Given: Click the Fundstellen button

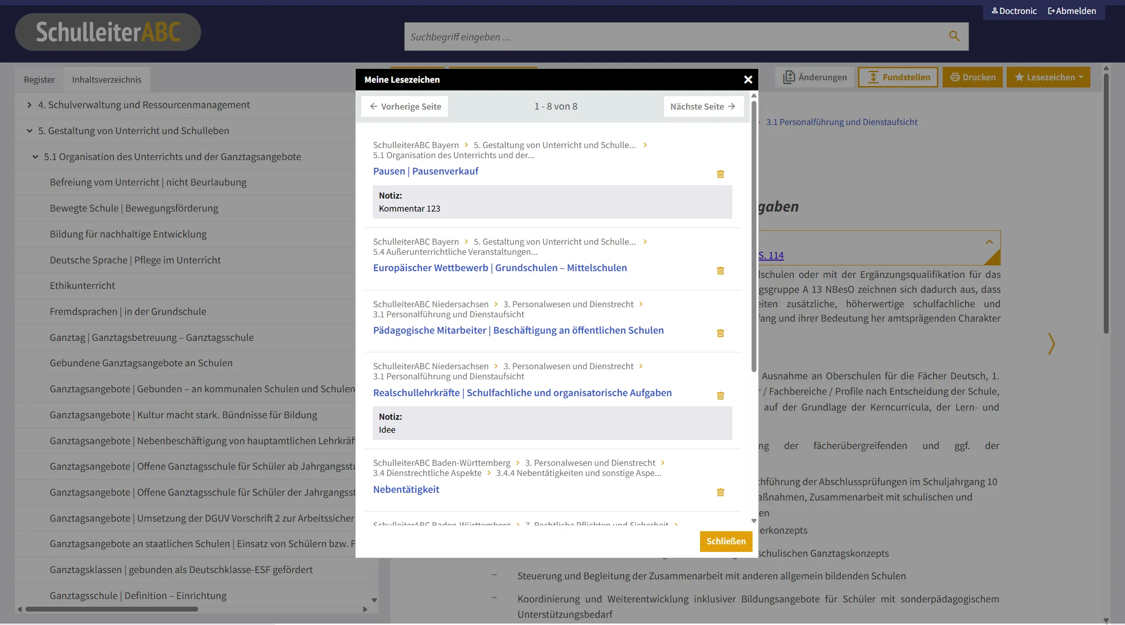Looking at the screenshot, I should (898, 77).
